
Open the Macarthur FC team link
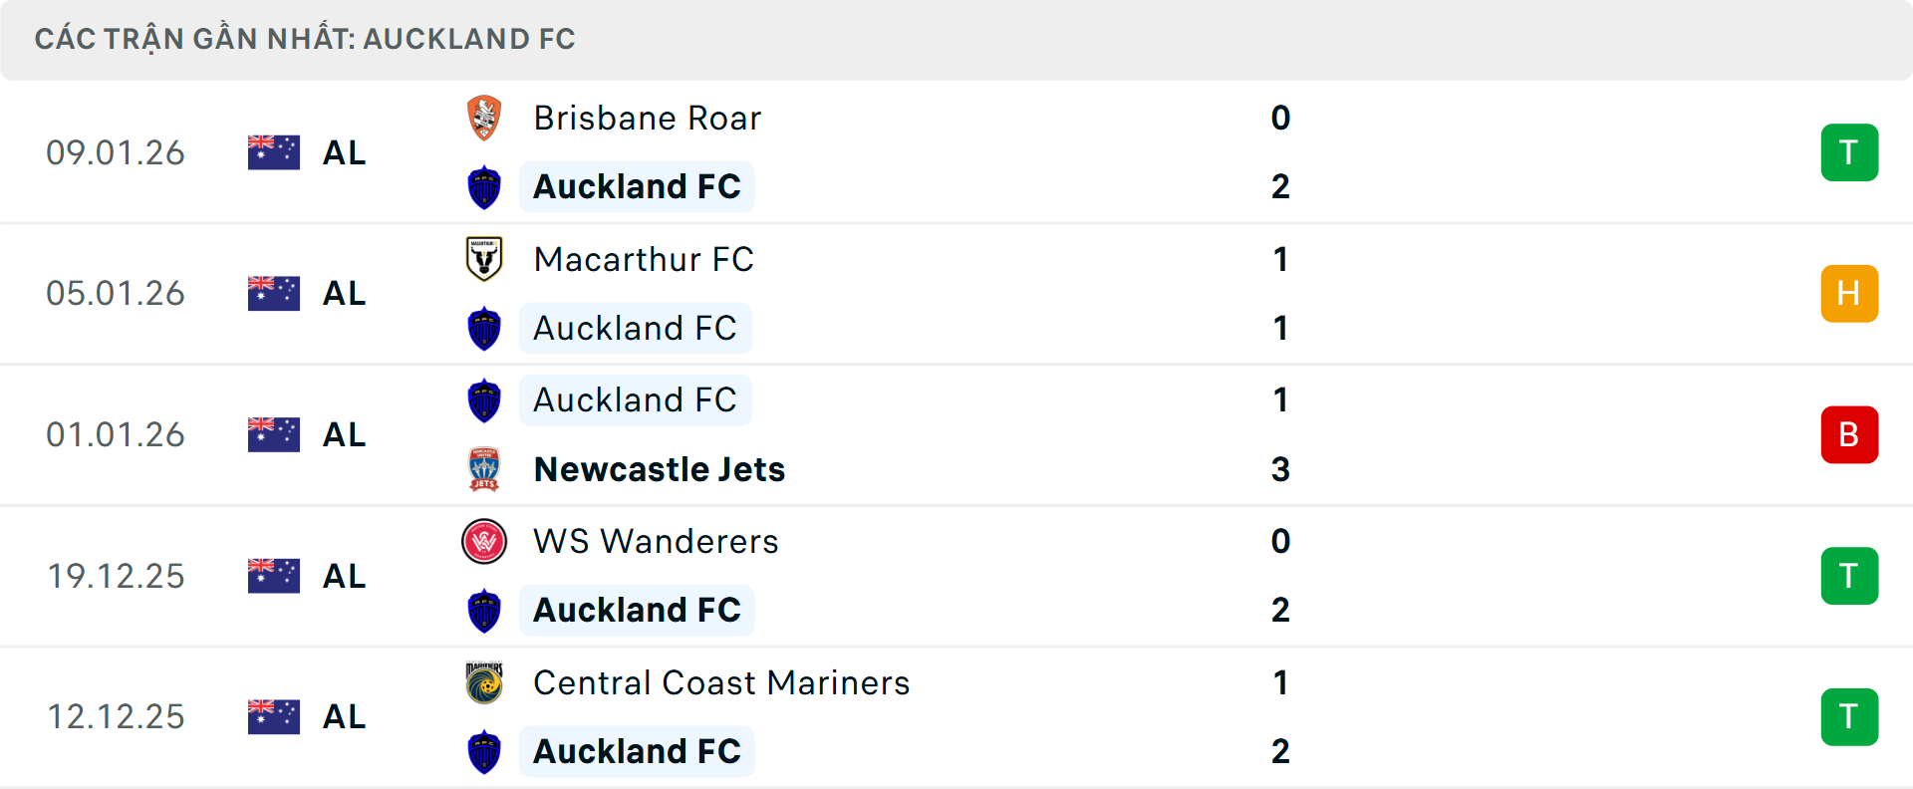(644, 259)
